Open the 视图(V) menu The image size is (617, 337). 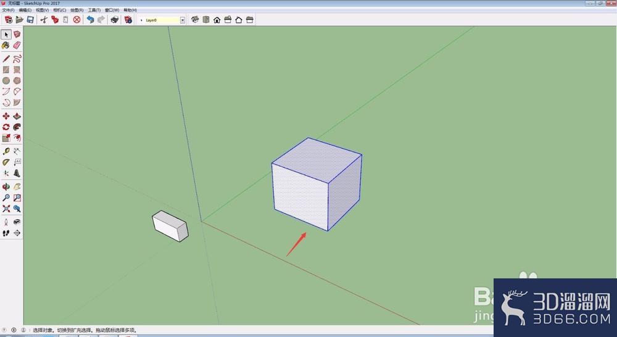coord(42,10)
